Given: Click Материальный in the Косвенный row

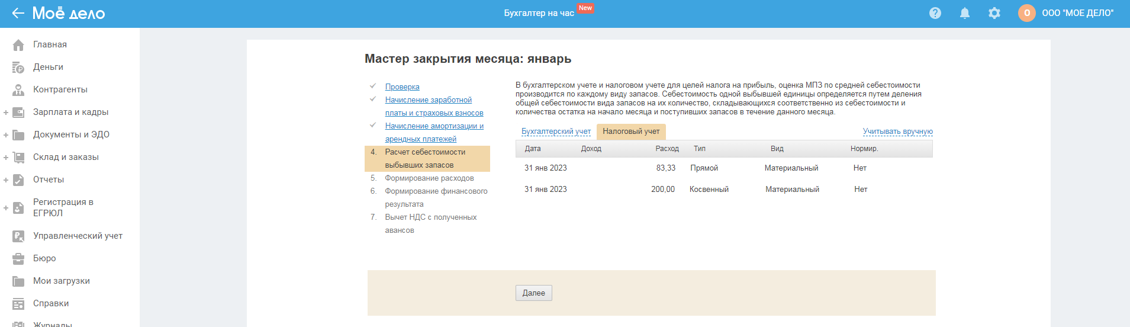Looking at the screenshot, I should [793, 190].
